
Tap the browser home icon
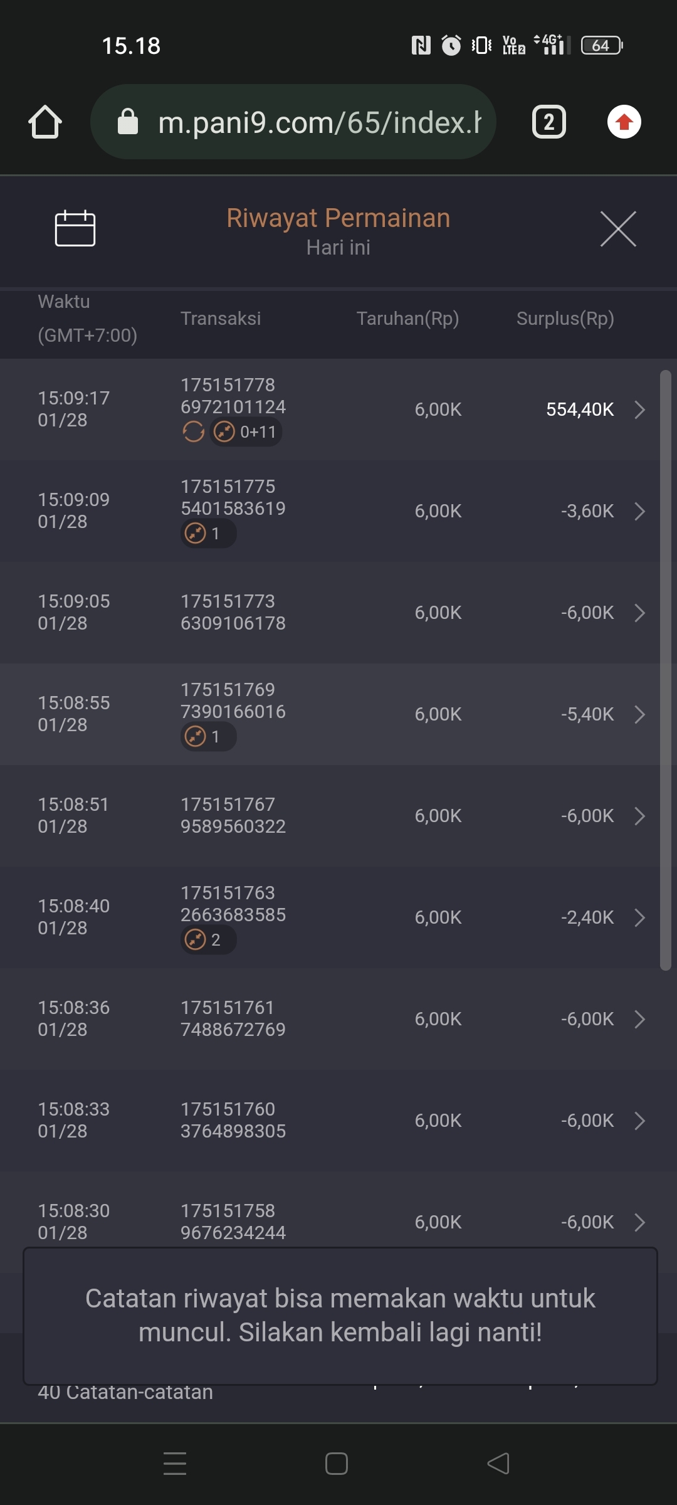click(45, 122)
